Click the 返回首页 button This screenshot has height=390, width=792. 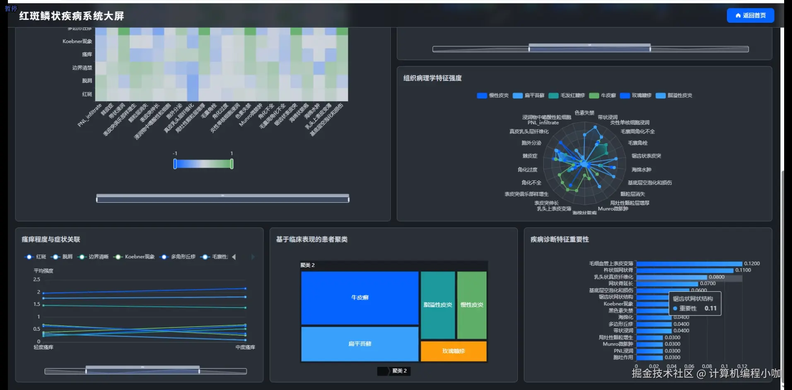(x=750, y=15)
